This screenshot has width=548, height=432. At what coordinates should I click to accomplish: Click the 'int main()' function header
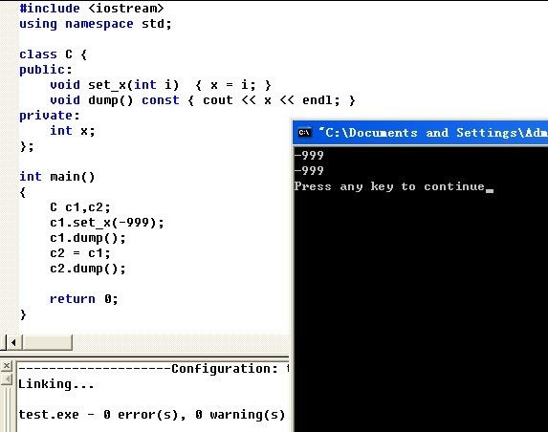(57, 177)
